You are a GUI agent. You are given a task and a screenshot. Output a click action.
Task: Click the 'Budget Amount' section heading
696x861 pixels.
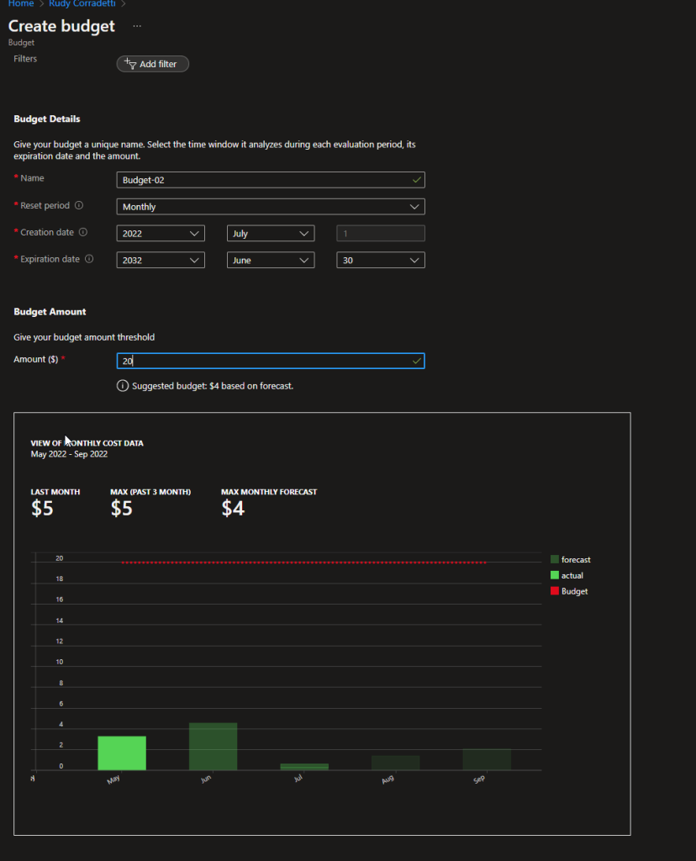coord(50,311)
